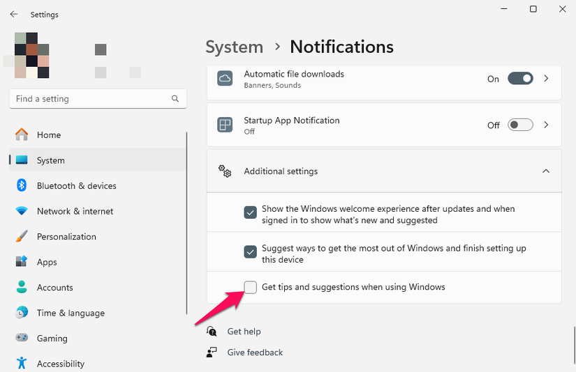The height and width of the screenshot is (372, 576).
Task: Click the Network & internet Wi-Fi icon
Action: coord(22,211)
